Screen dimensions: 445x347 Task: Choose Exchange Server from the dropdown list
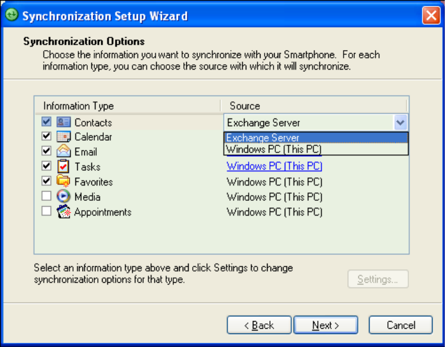coord(316,138)
